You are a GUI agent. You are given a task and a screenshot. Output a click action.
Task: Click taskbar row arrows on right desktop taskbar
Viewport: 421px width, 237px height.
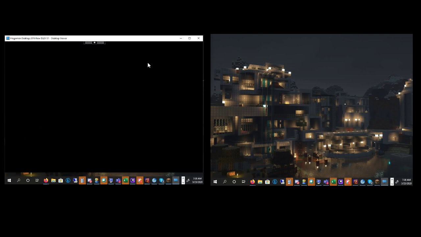[x=392, y=182]
